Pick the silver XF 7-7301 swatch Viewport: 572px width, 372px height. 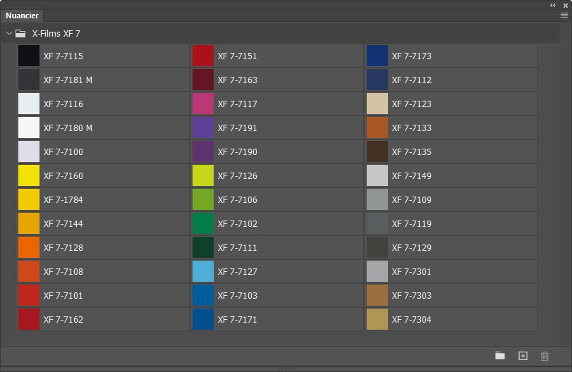point(377,271)
